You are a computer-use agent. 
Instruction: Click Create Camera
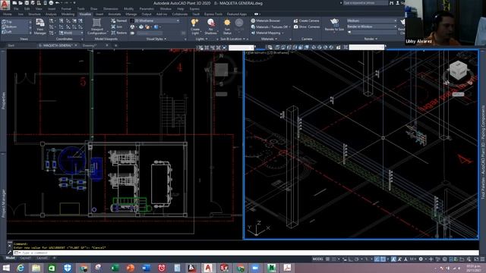[307, 20]
